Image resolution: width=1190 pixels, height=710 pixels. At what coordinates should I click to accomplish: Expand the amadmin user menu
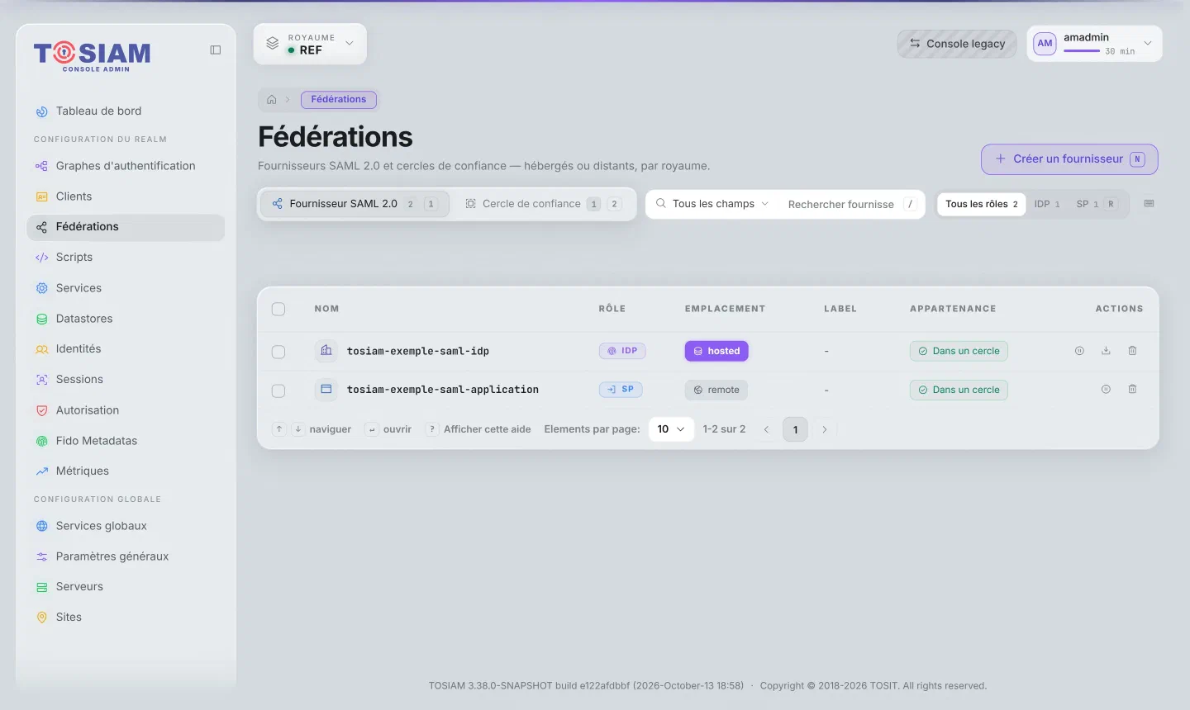pyautogui.click(x=1094, y=44)
